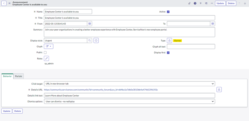Viewport: 249px width, 121px height.
Task: Click into the Title input field
Action: 129,18
